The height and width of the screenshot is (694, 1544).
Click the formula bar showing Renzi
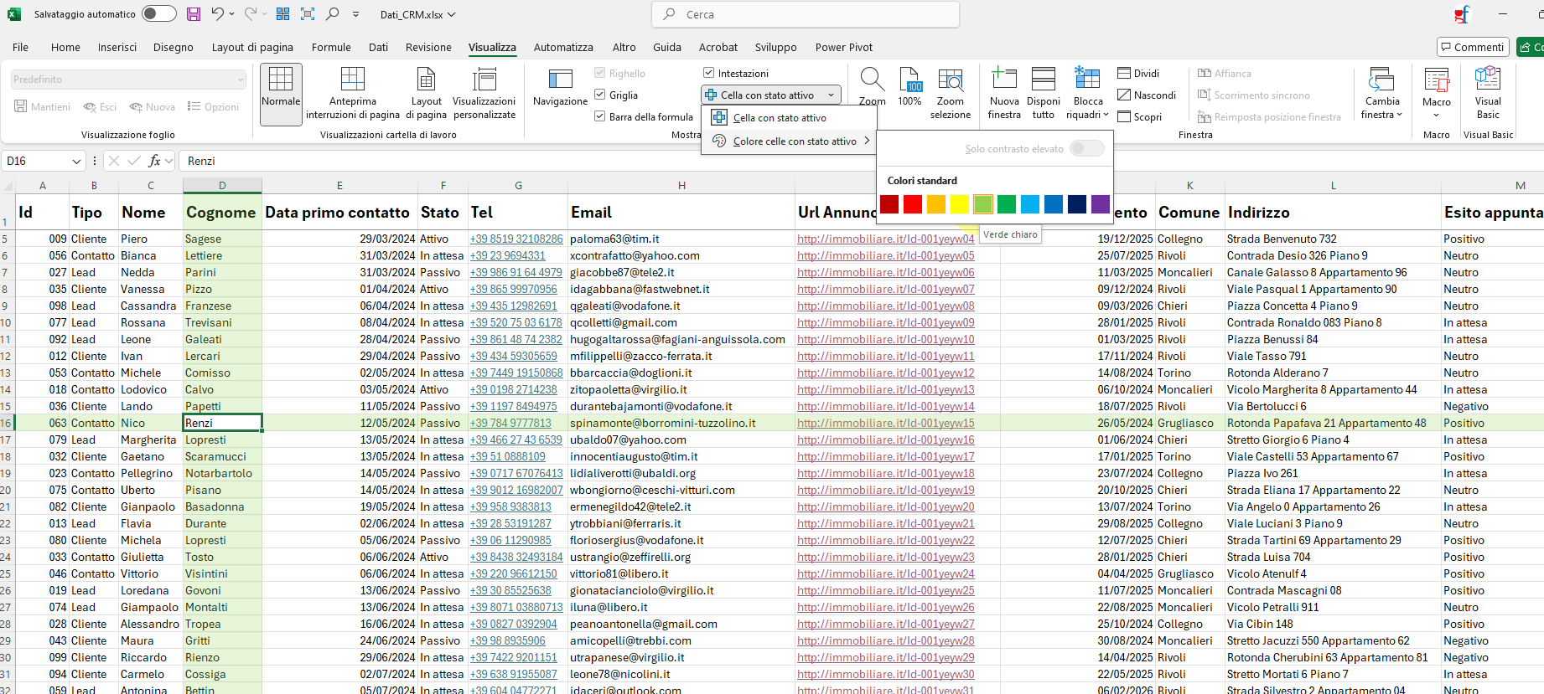coord(862,161)
